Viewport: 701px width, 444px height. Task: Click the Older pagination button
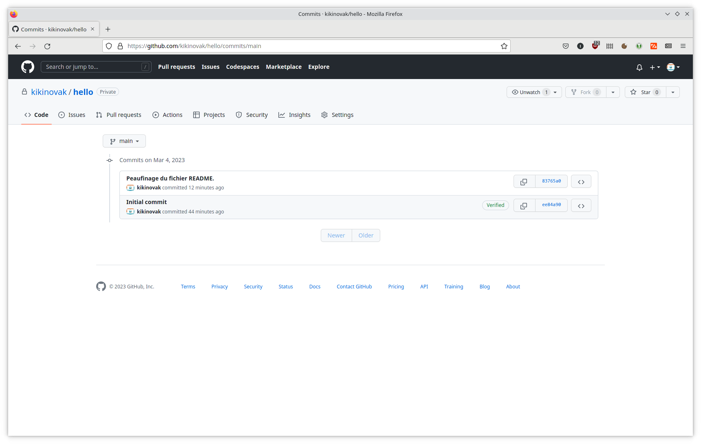click(x=366, y=235)
